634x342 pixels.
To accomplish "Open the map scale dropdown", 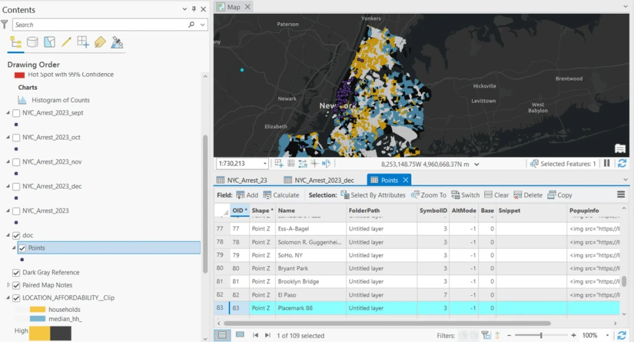I will tap(265, 164).
